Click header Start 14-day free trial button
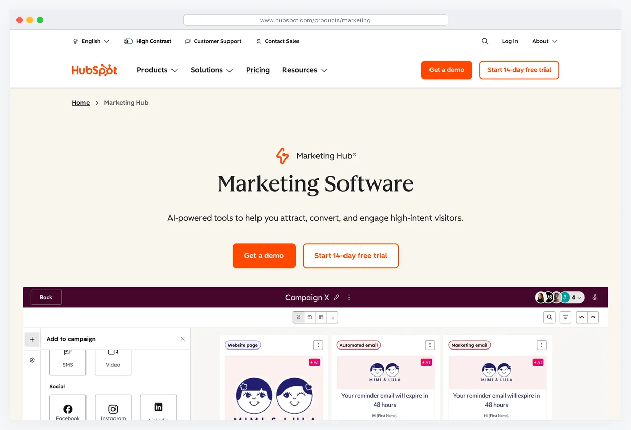Screen dimensions: 631x430 519,70
